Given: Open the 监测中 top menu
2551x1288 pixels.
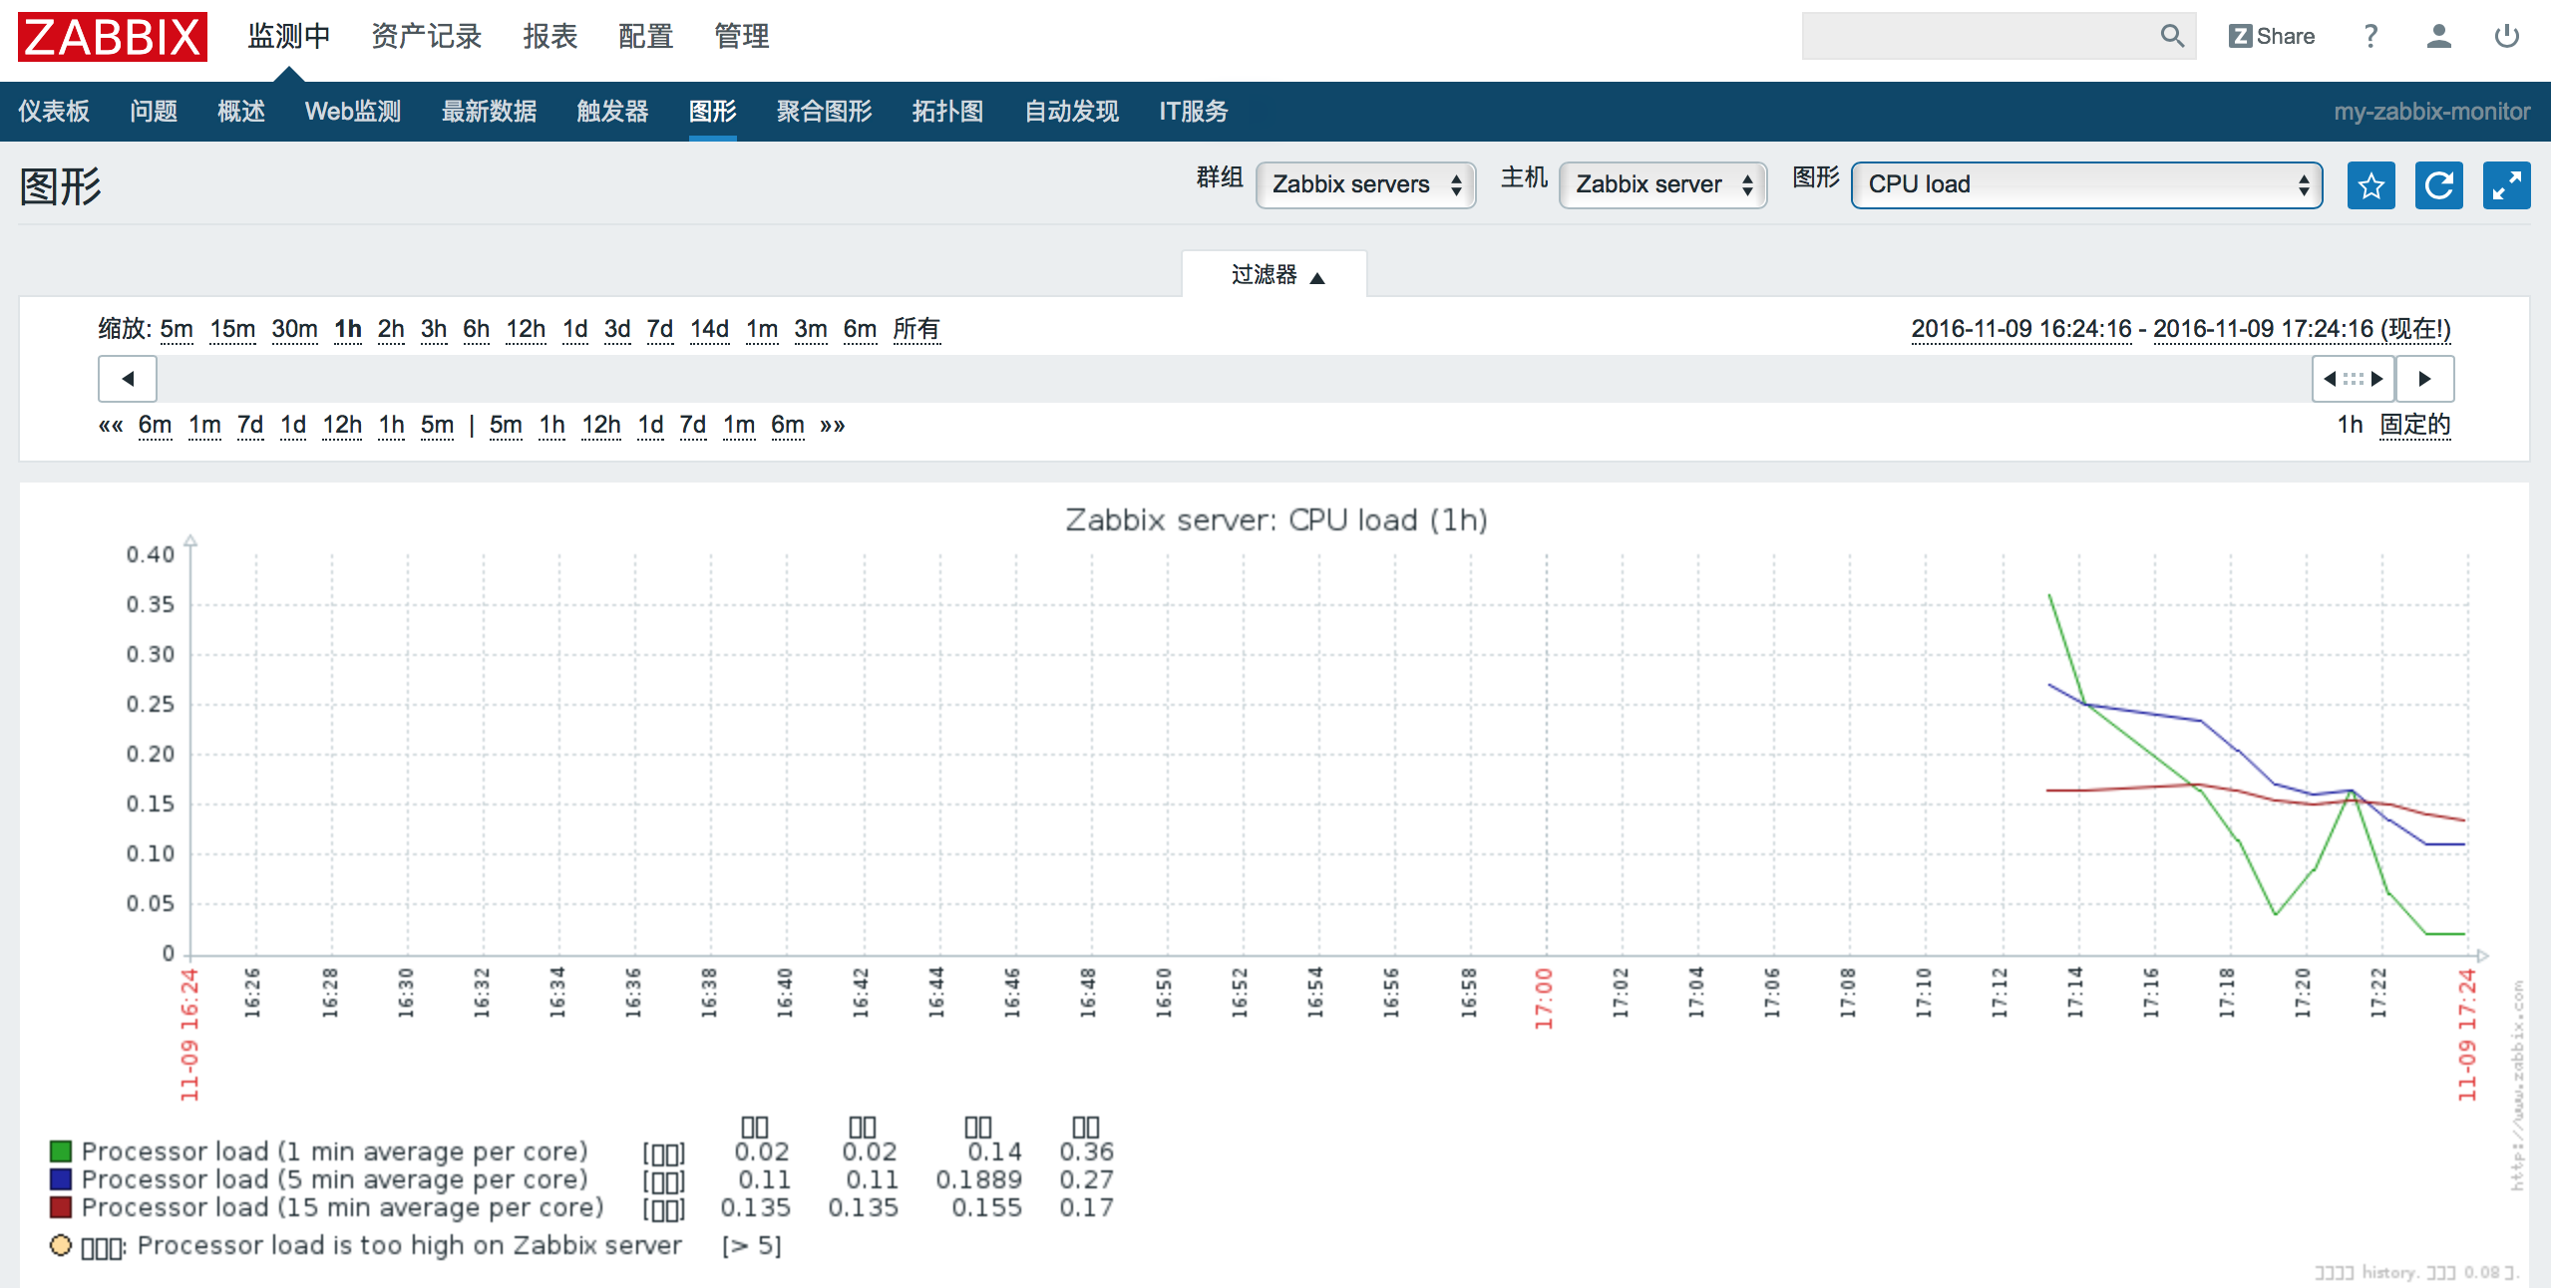Looking at the screenshot, I should (289, 37).
